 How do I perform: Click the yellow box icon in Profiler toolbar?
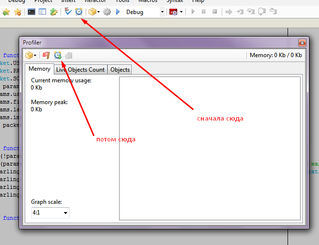tap(29, 55)
